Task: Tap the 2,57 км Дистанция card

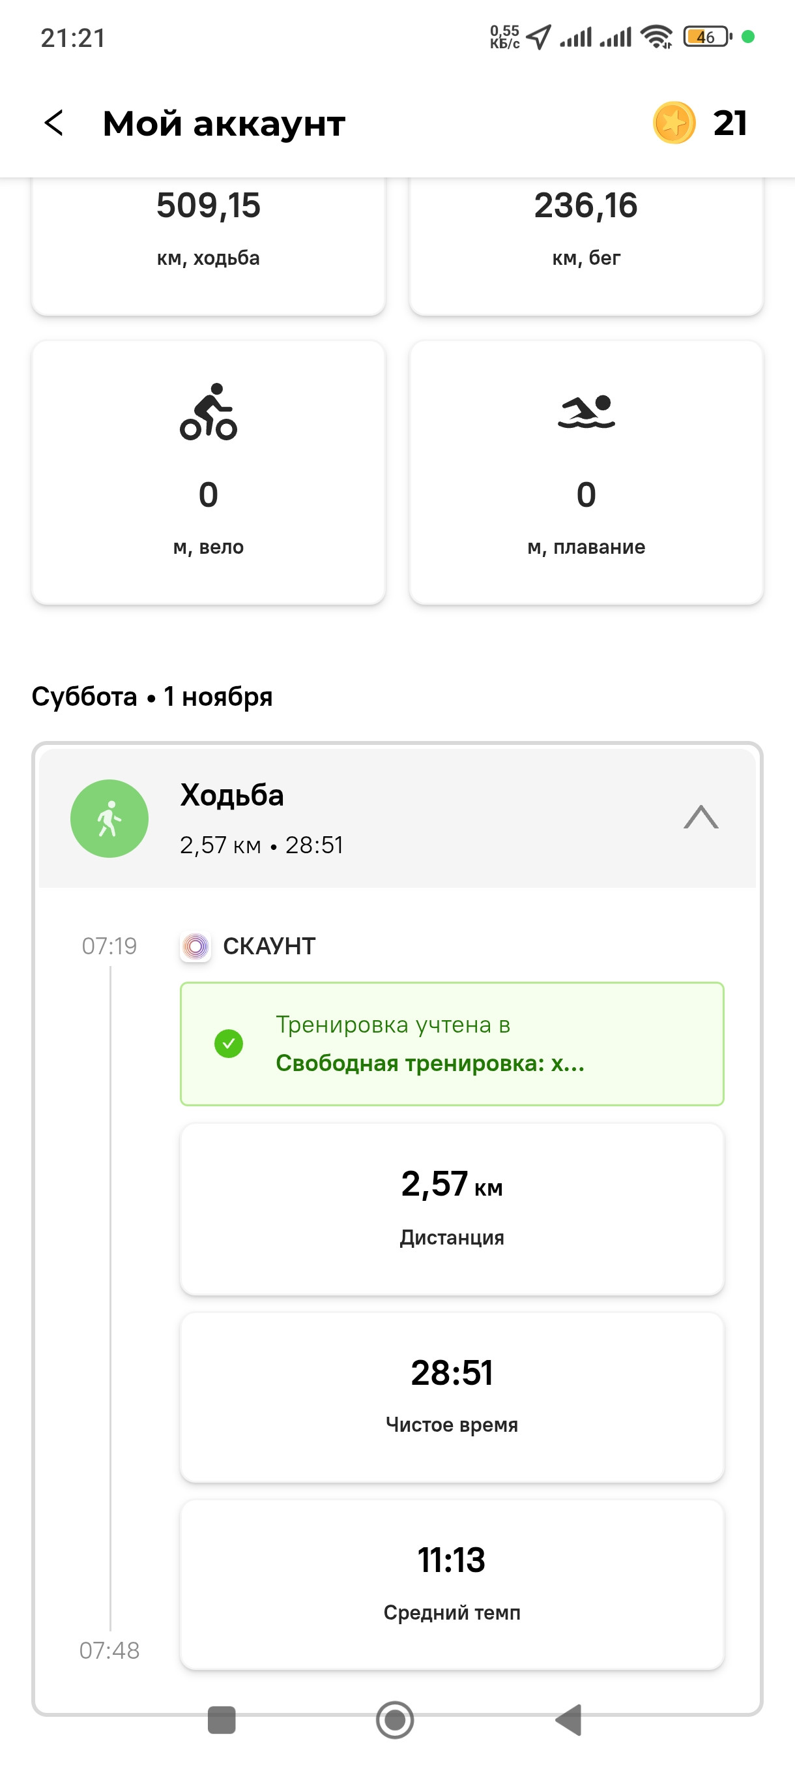Action: (452, 1209)
